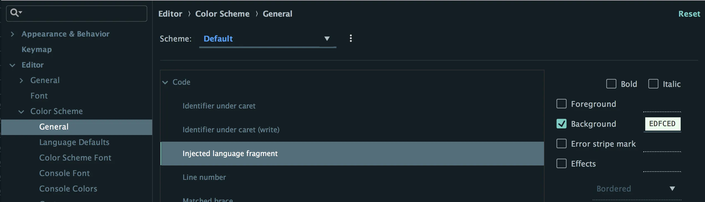705x202 pixels.
Task: Open the scheme actions three-dot menu
Action: 351,38
